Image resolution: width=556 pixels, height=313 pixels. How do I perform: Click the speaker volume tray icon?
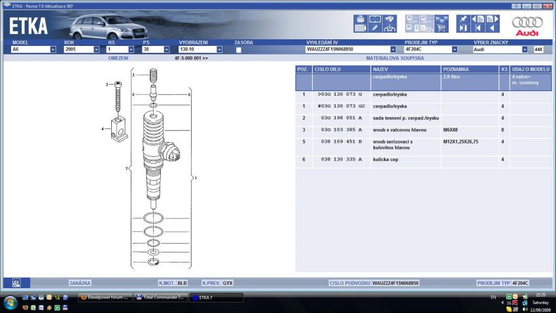525,309
